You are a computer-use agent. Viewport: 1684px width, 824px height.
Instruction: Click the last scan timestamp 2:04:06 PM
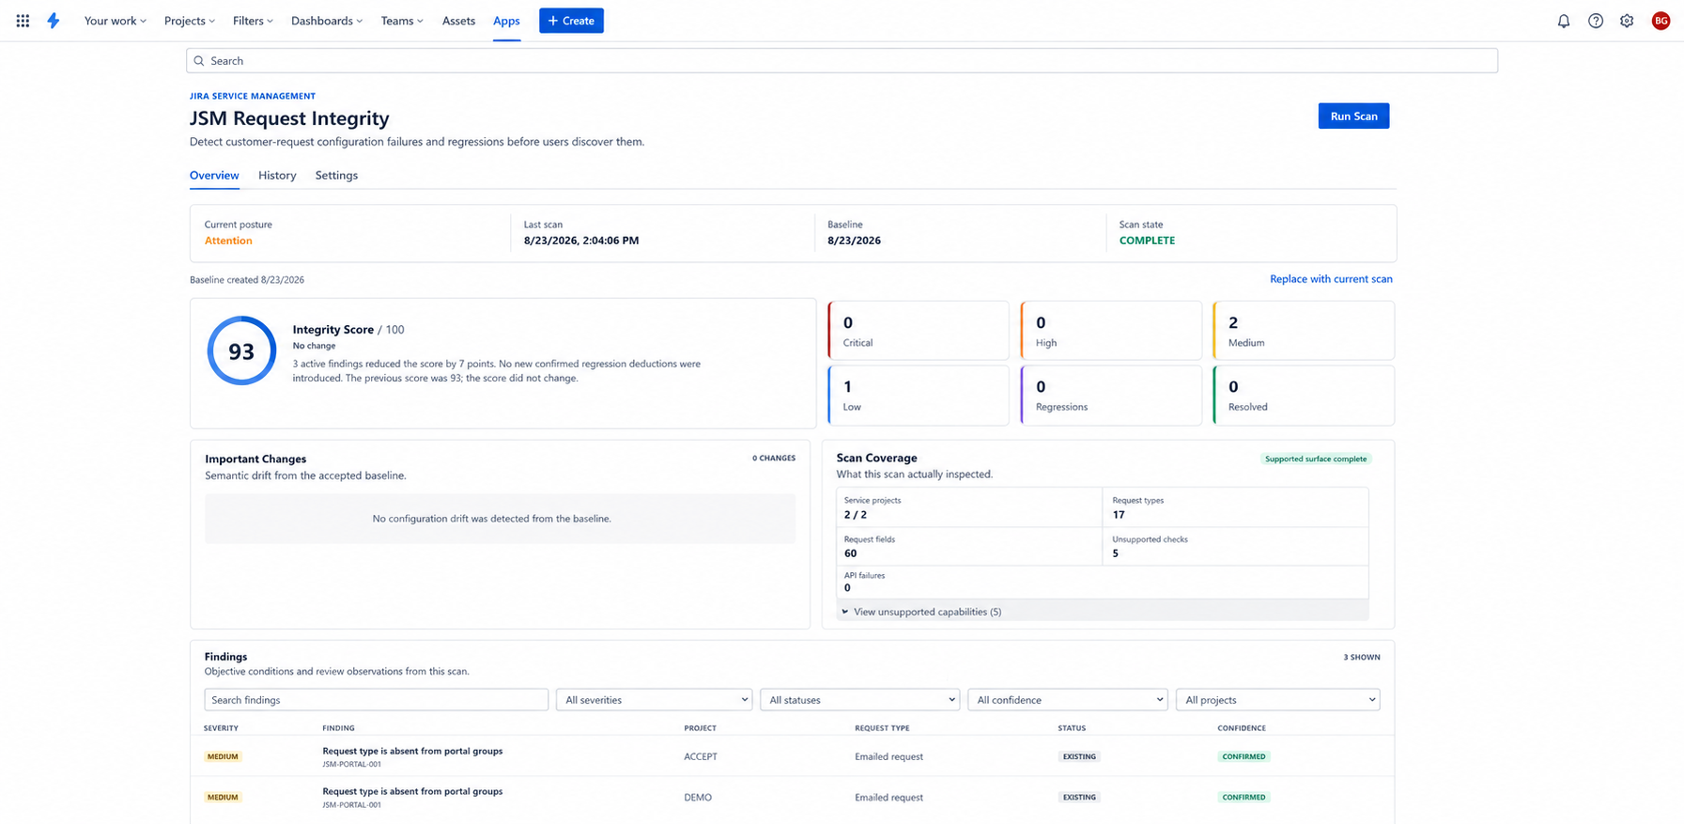point(581,241)
